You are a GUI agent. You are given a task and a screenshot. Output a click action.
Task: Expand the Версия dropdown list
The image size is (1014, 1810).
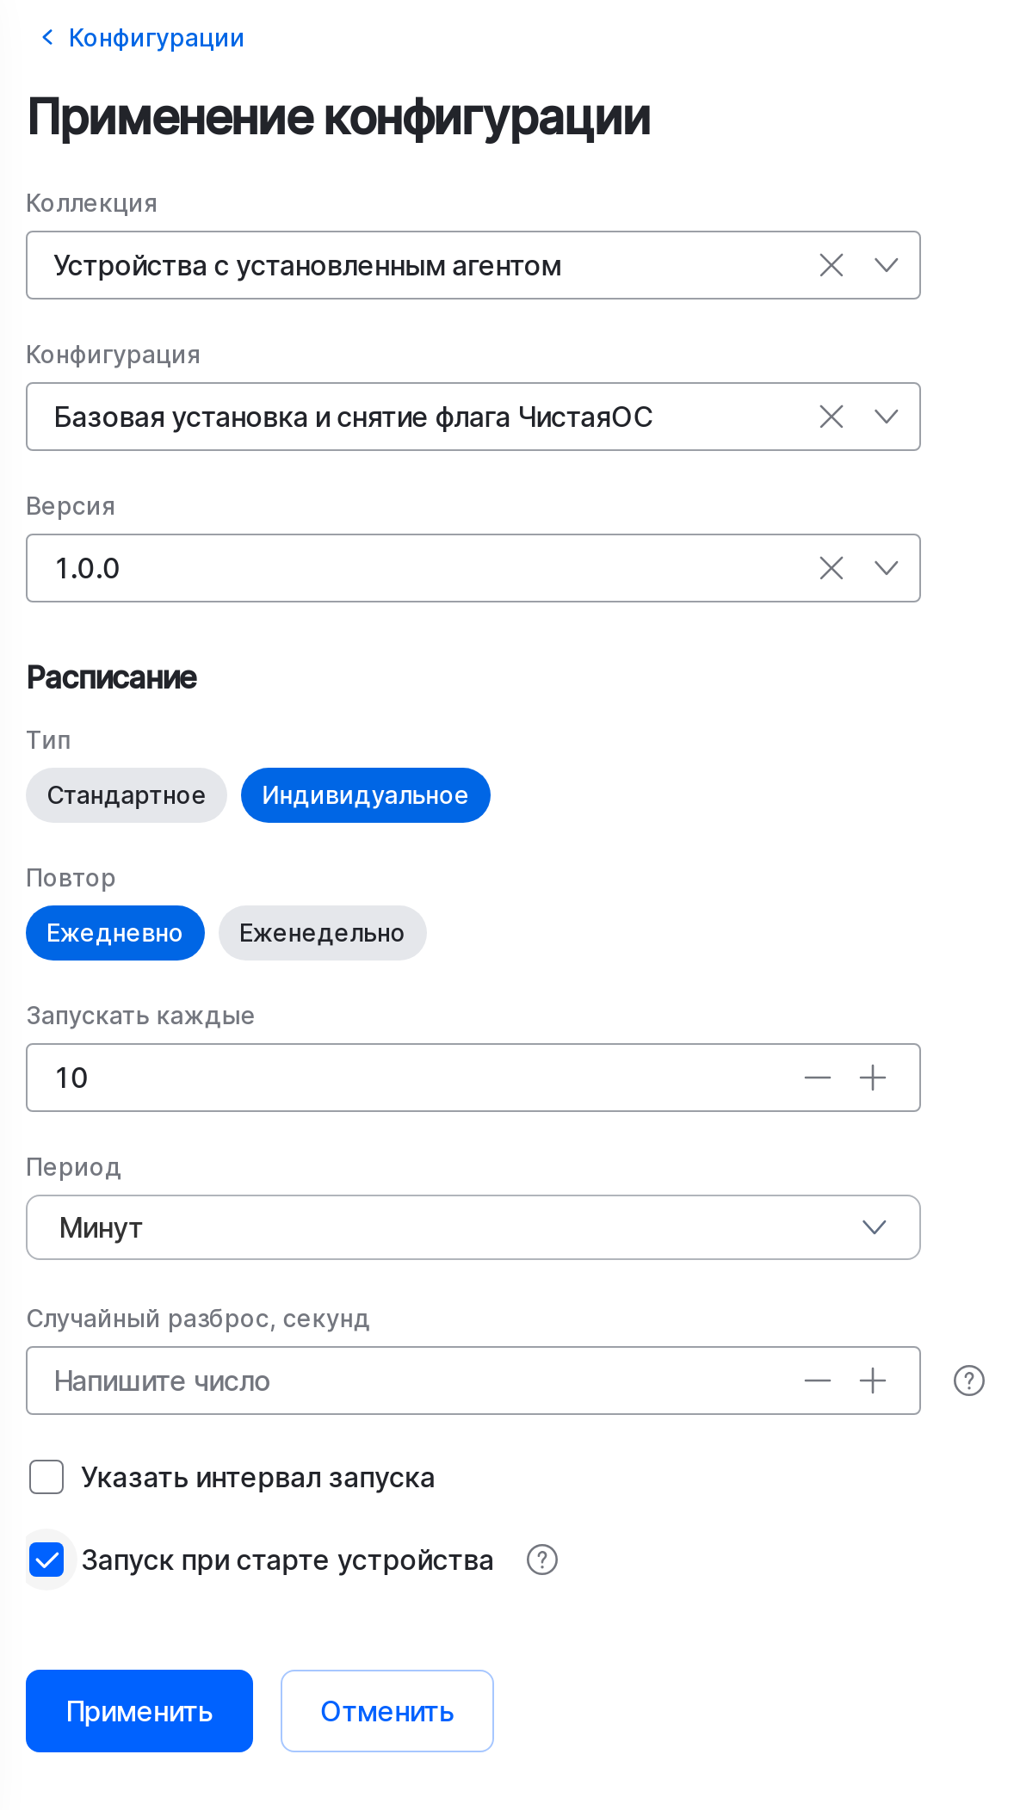point(887,568)
